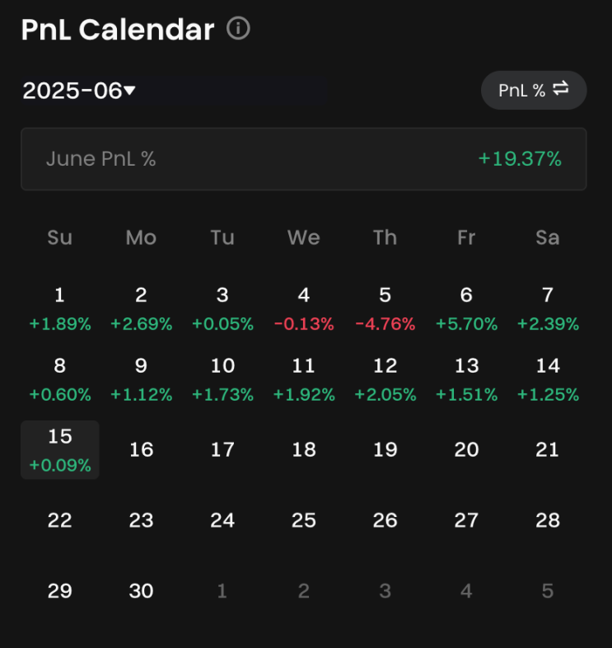Select day 21 on Saturday column
612x648 pixels.
coord(548,449)
